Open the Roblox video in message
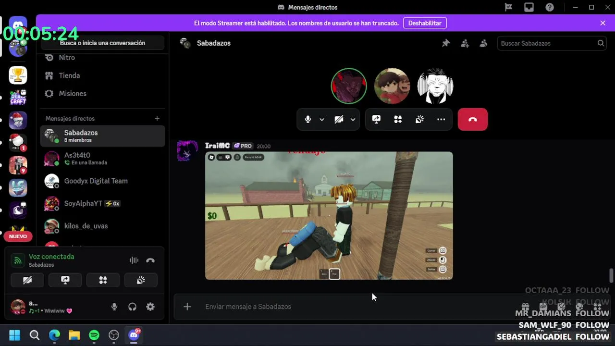615x346 pixels. click(x=329, y=216)
